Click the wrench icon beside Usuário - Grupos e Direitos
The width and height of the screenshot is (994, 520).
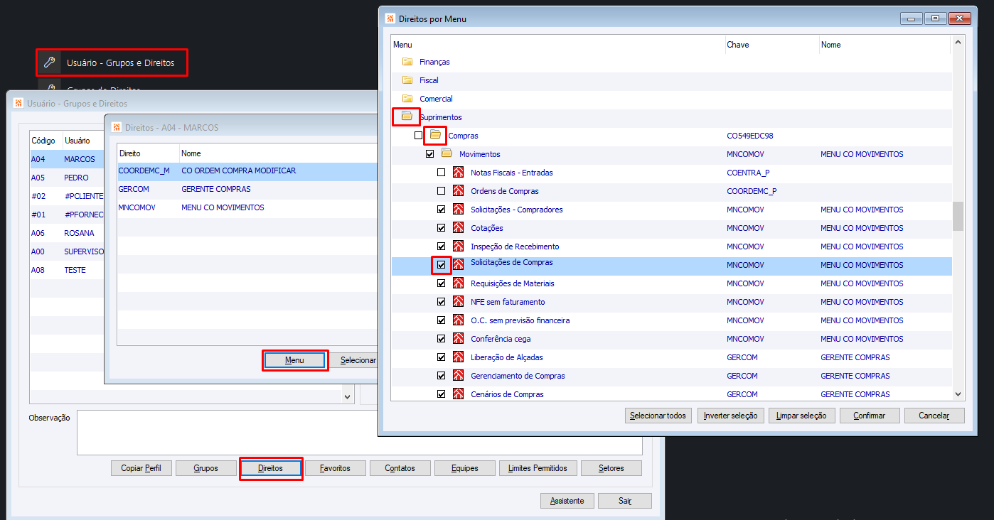(49, 63)
